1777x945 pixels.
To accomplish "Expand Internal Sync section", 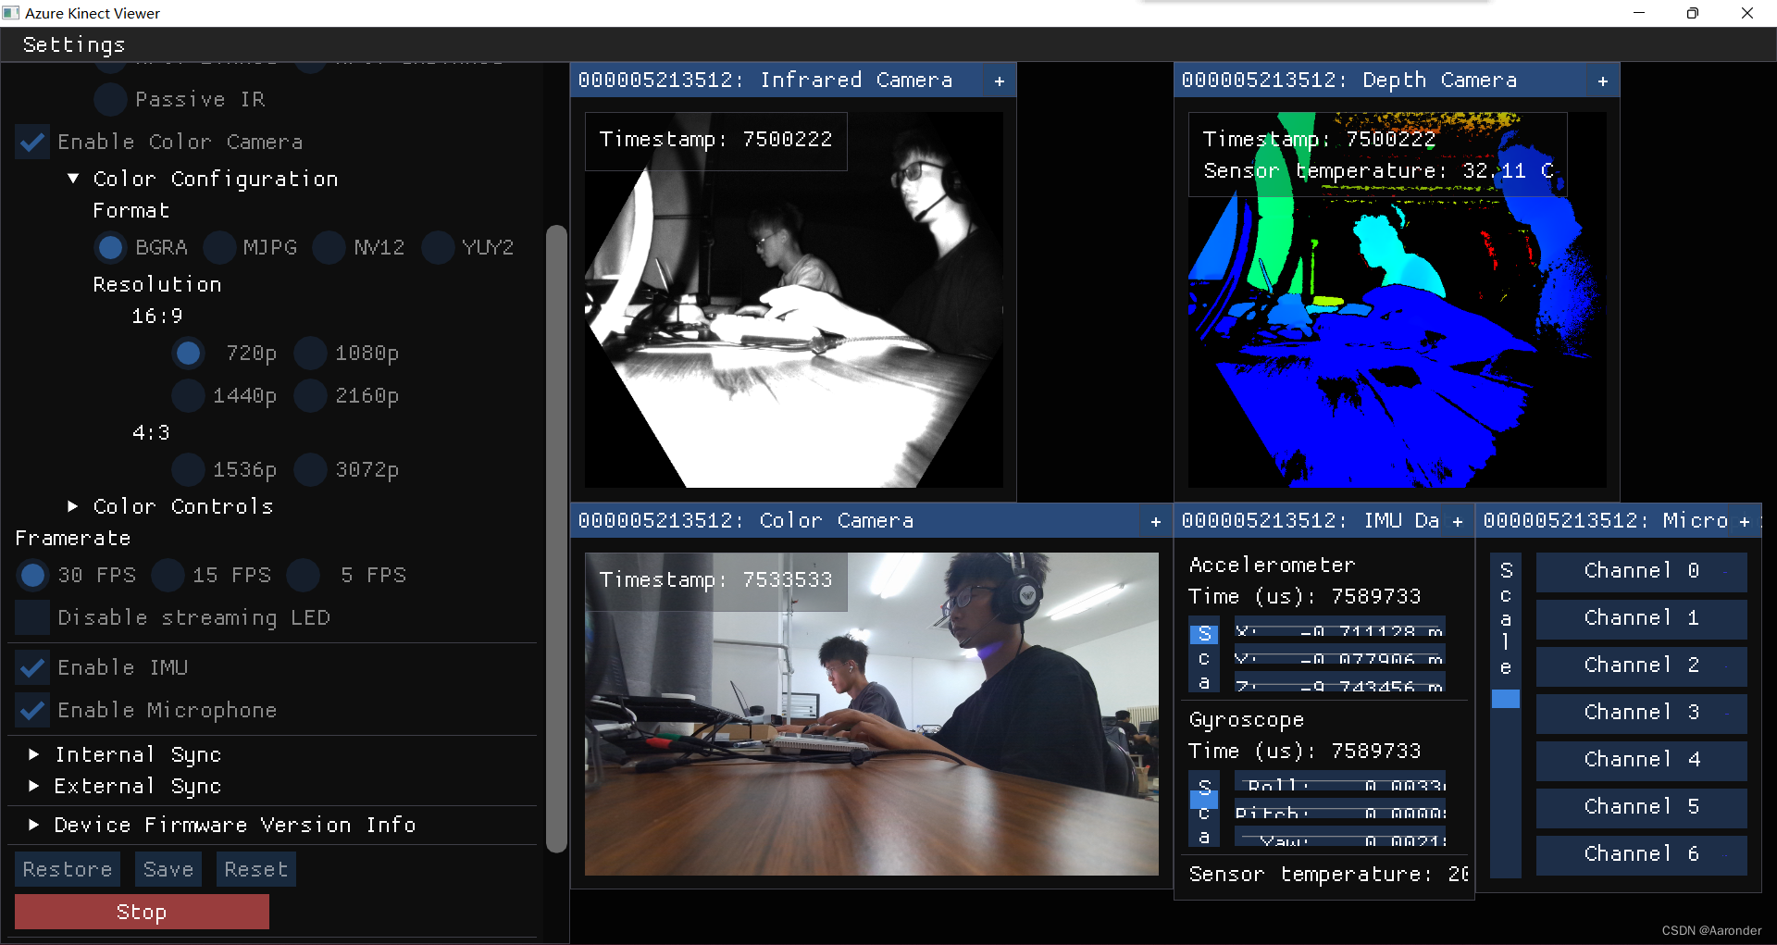I will point(34,754).
